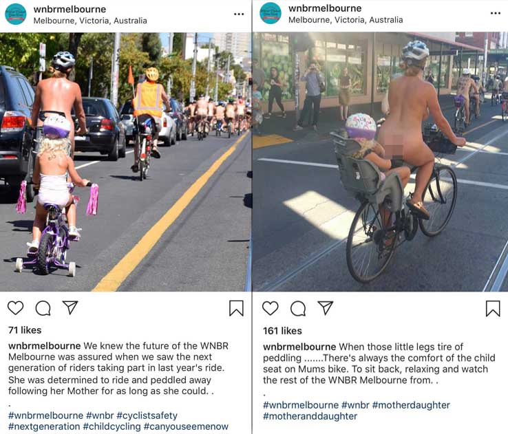Open the #canyouseemenow hashtag
Image resolution: width=508 pixels, height=434 pixels.
click(x=186, y=426)
